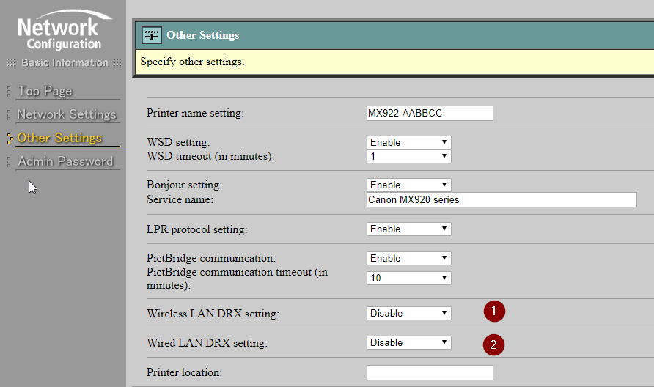Click the 'Printer name setting:' label
This screenshot has height=387, width=654.
click(x=195, y=113)
